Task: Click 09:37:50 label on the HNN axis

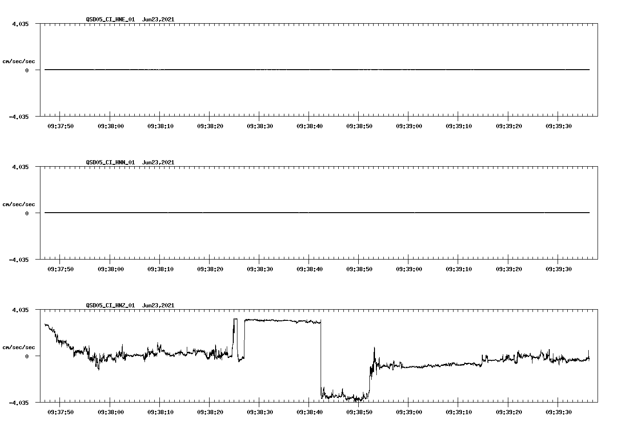Action: tap(60, 269)
